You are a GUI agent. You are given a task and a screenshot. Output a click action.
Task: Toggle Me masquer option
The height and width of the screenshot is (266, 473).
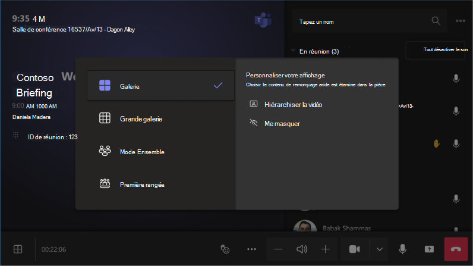coord(275,124)
